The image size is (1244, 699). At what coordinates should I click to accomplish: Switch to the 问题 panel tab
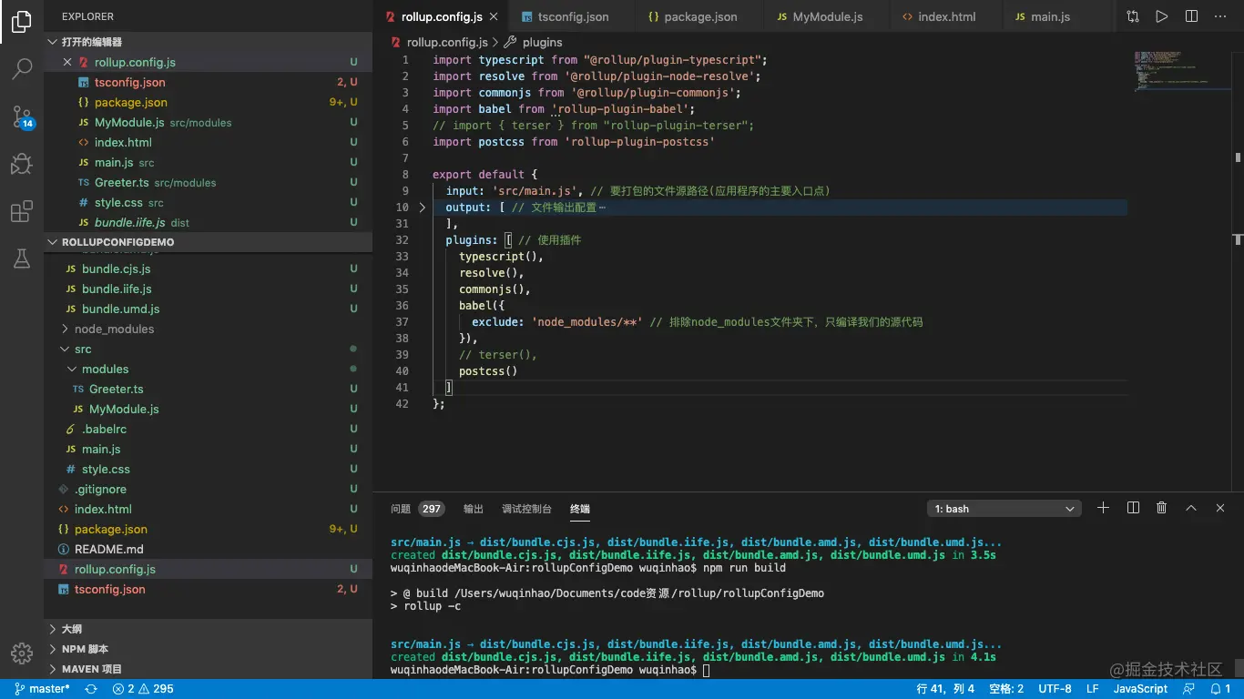tap(401, 509)
